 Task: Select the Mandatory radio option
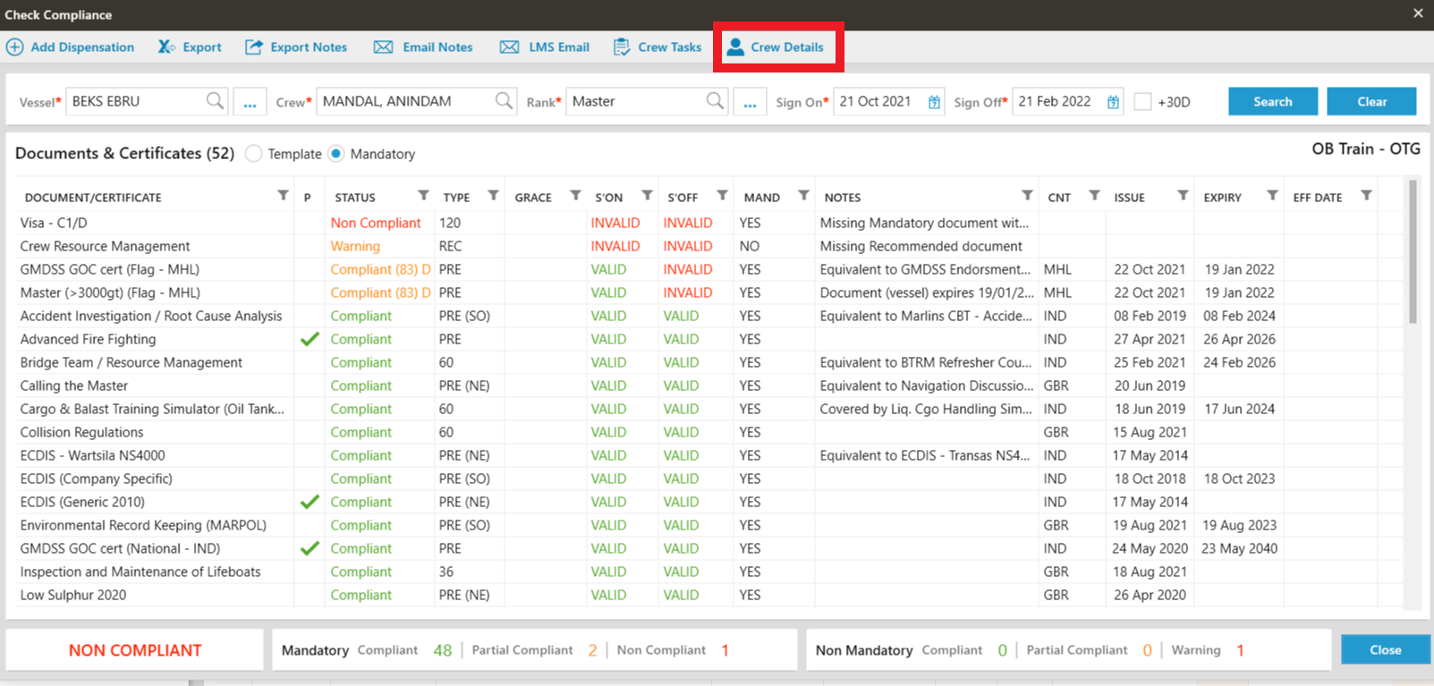coord(336,154)
